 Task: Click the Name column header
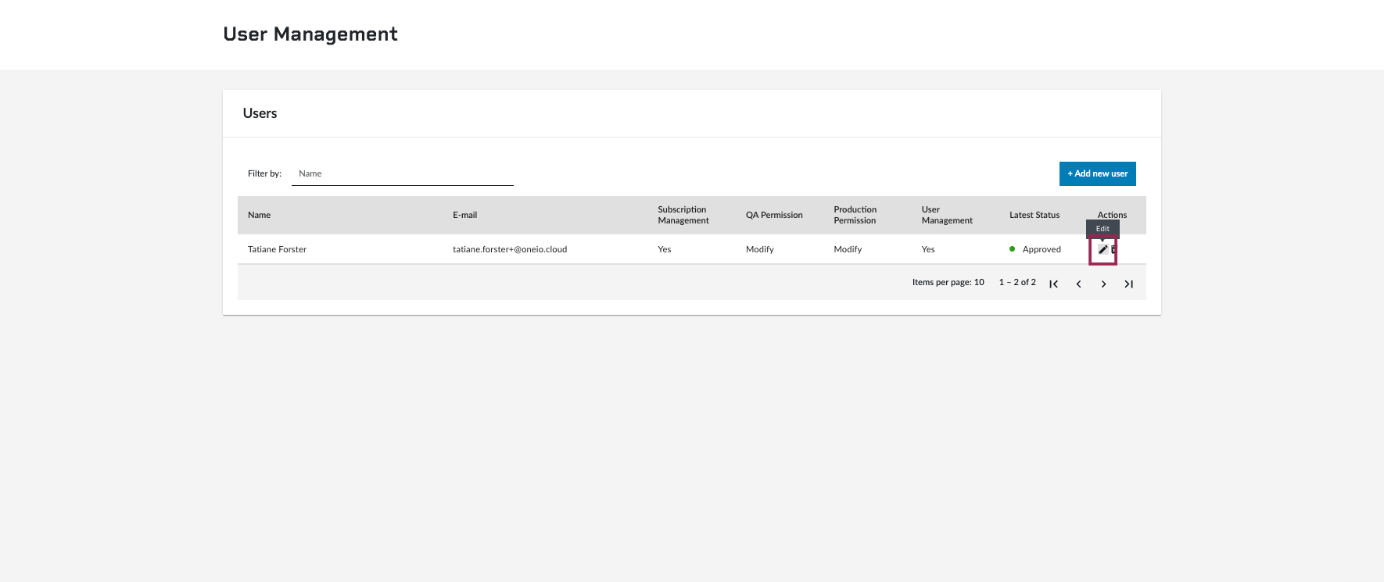pos(259,215)
